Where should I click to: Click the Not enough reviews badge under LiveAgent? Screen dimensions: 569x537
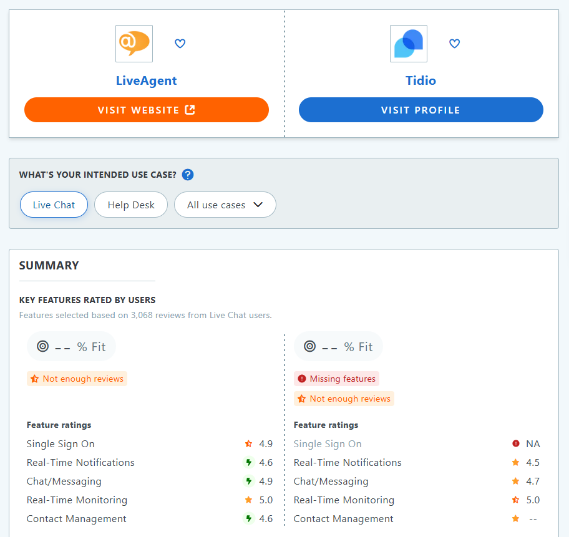pos(77,379)
